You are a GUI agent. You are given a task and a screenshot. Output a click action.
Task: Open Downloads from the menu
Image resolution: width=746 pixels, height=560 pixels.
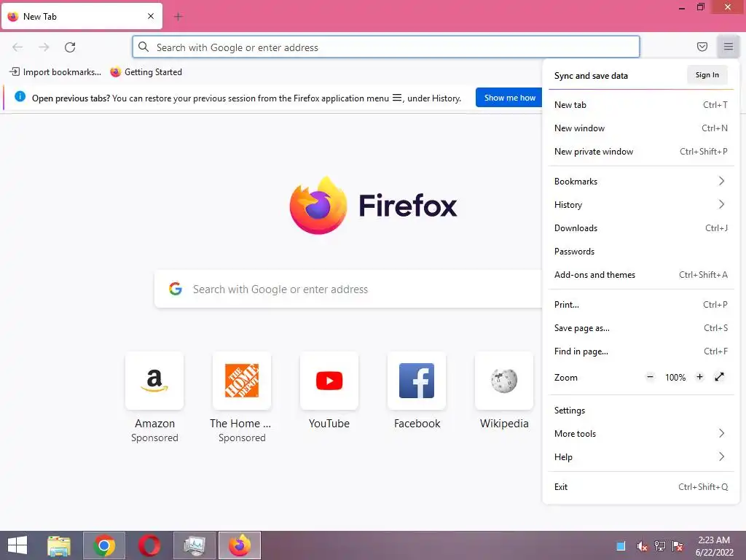(640, 228)
